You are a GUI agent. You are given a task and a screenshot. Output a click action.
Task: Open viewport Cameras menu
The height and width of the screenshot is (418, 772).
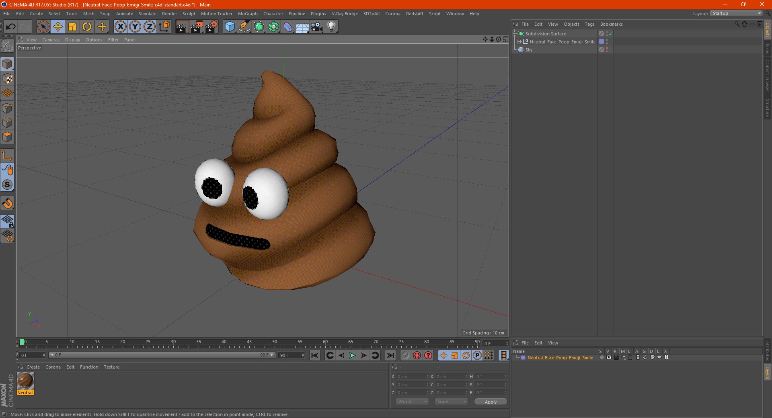[51, 40]
